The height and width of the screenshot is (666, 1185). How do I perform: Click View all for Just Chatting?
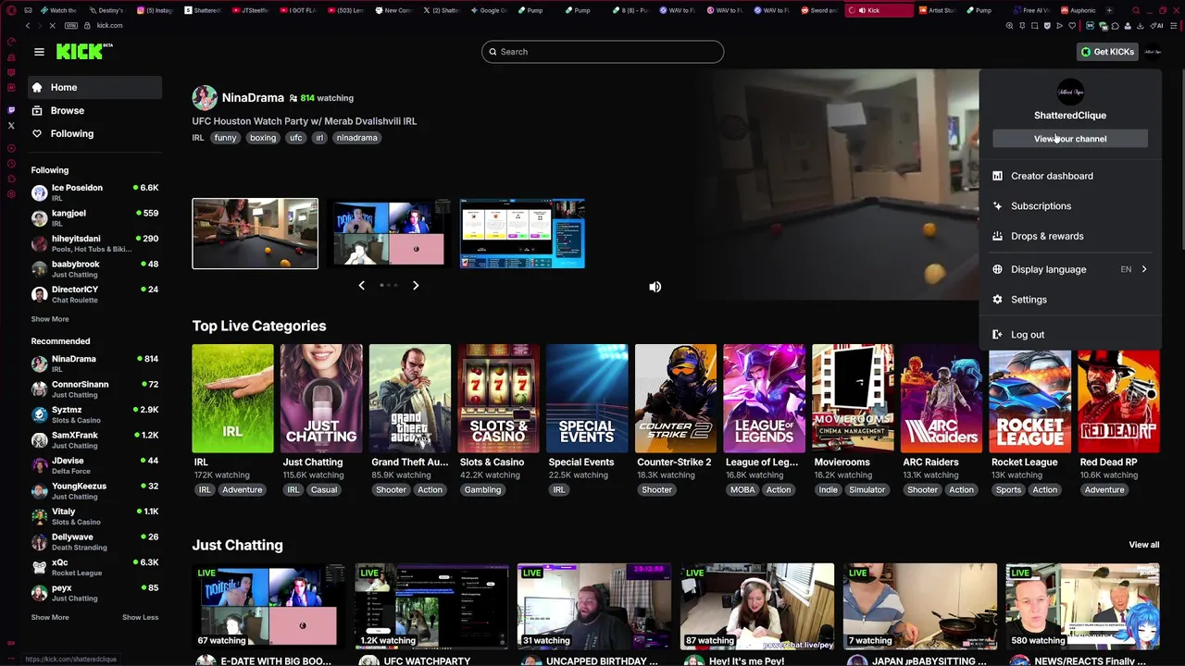tap(1143, 545)
